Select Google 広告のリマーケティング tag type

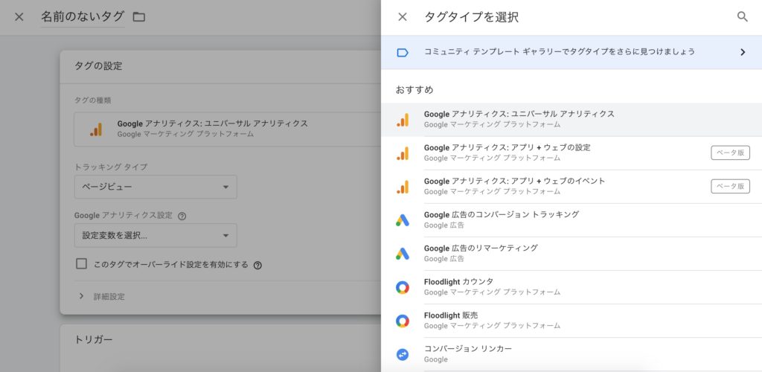(x=481, y=253)
